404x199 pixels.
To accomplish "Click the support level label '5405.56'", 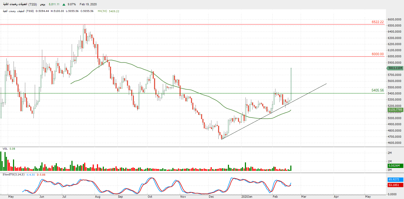I will 378,90.
